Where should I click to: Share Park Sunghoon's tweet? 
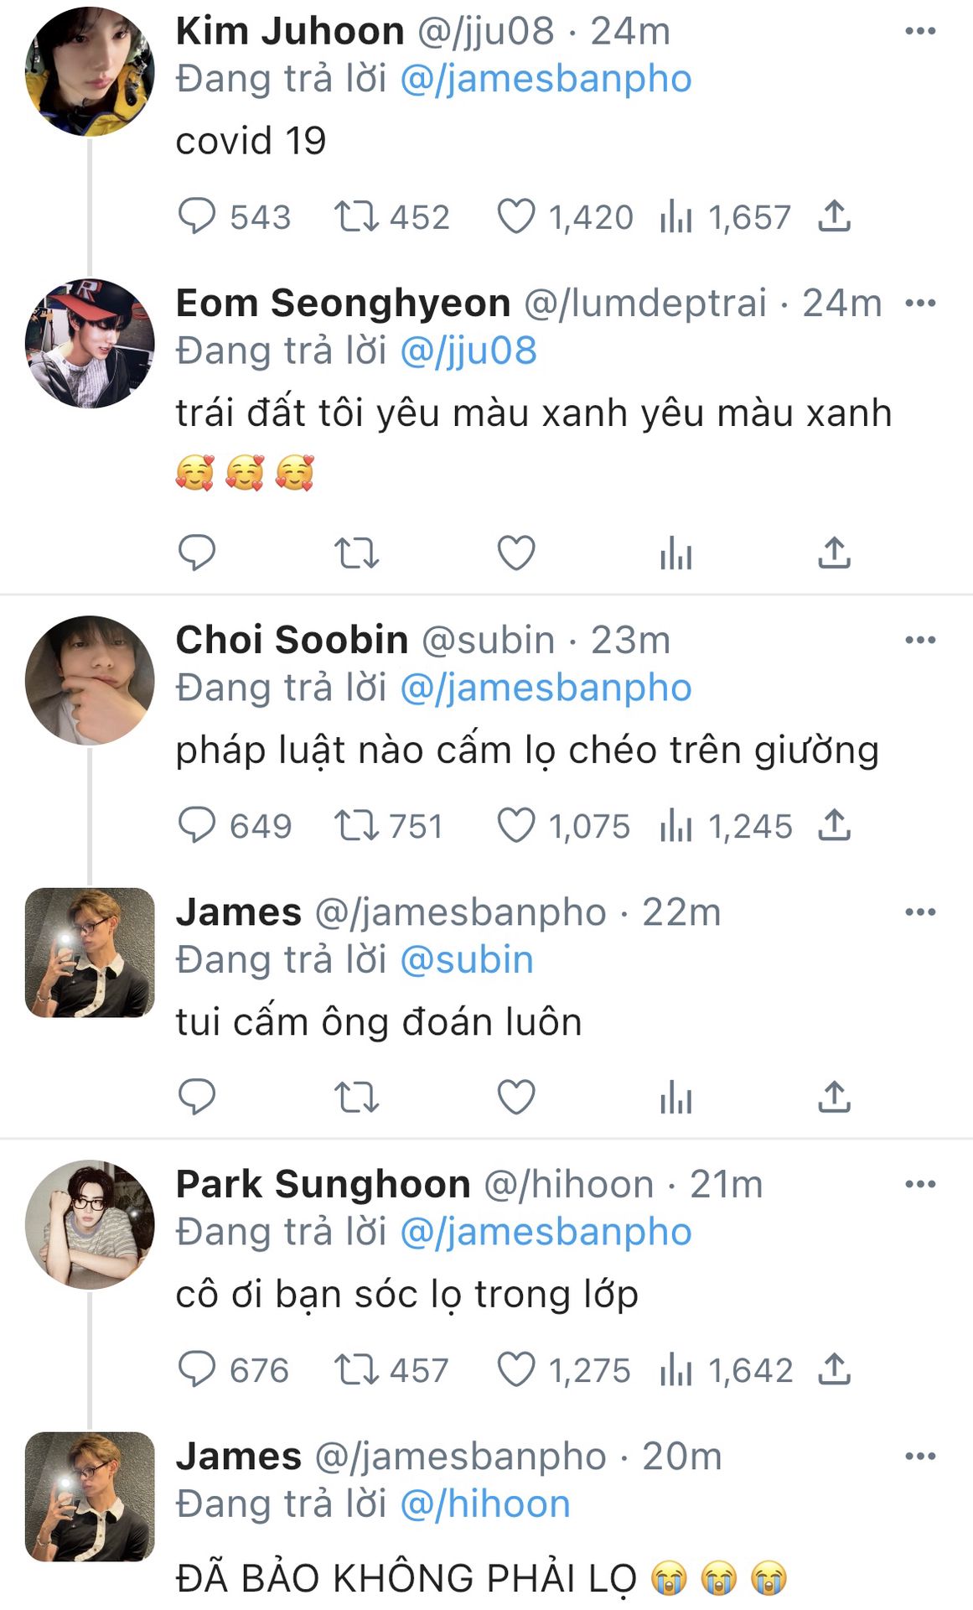pyautogui.click(x=835, y=1369)
